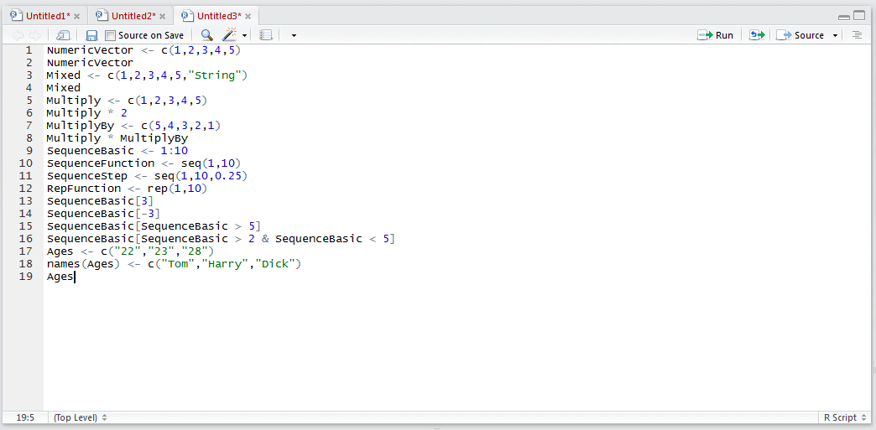Maximize the source pane

tap(858, 16)
